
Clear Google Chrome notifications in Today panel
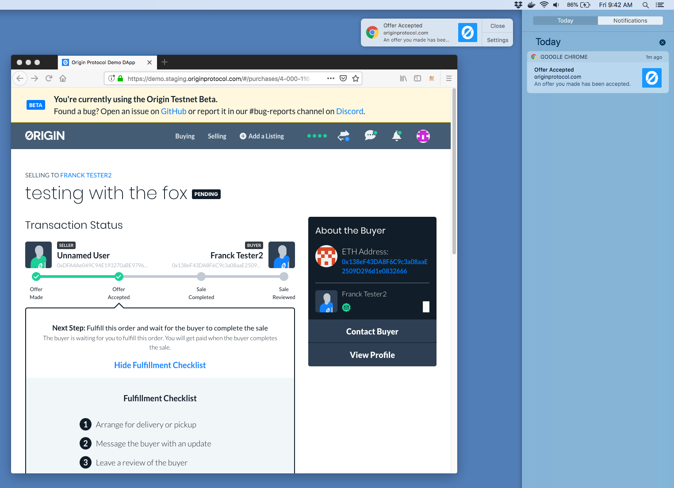(663, 42)
